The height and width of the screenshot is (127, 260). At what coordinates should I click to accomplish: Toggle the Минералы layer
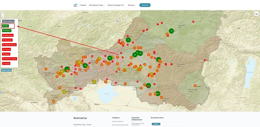coord(7,40)
